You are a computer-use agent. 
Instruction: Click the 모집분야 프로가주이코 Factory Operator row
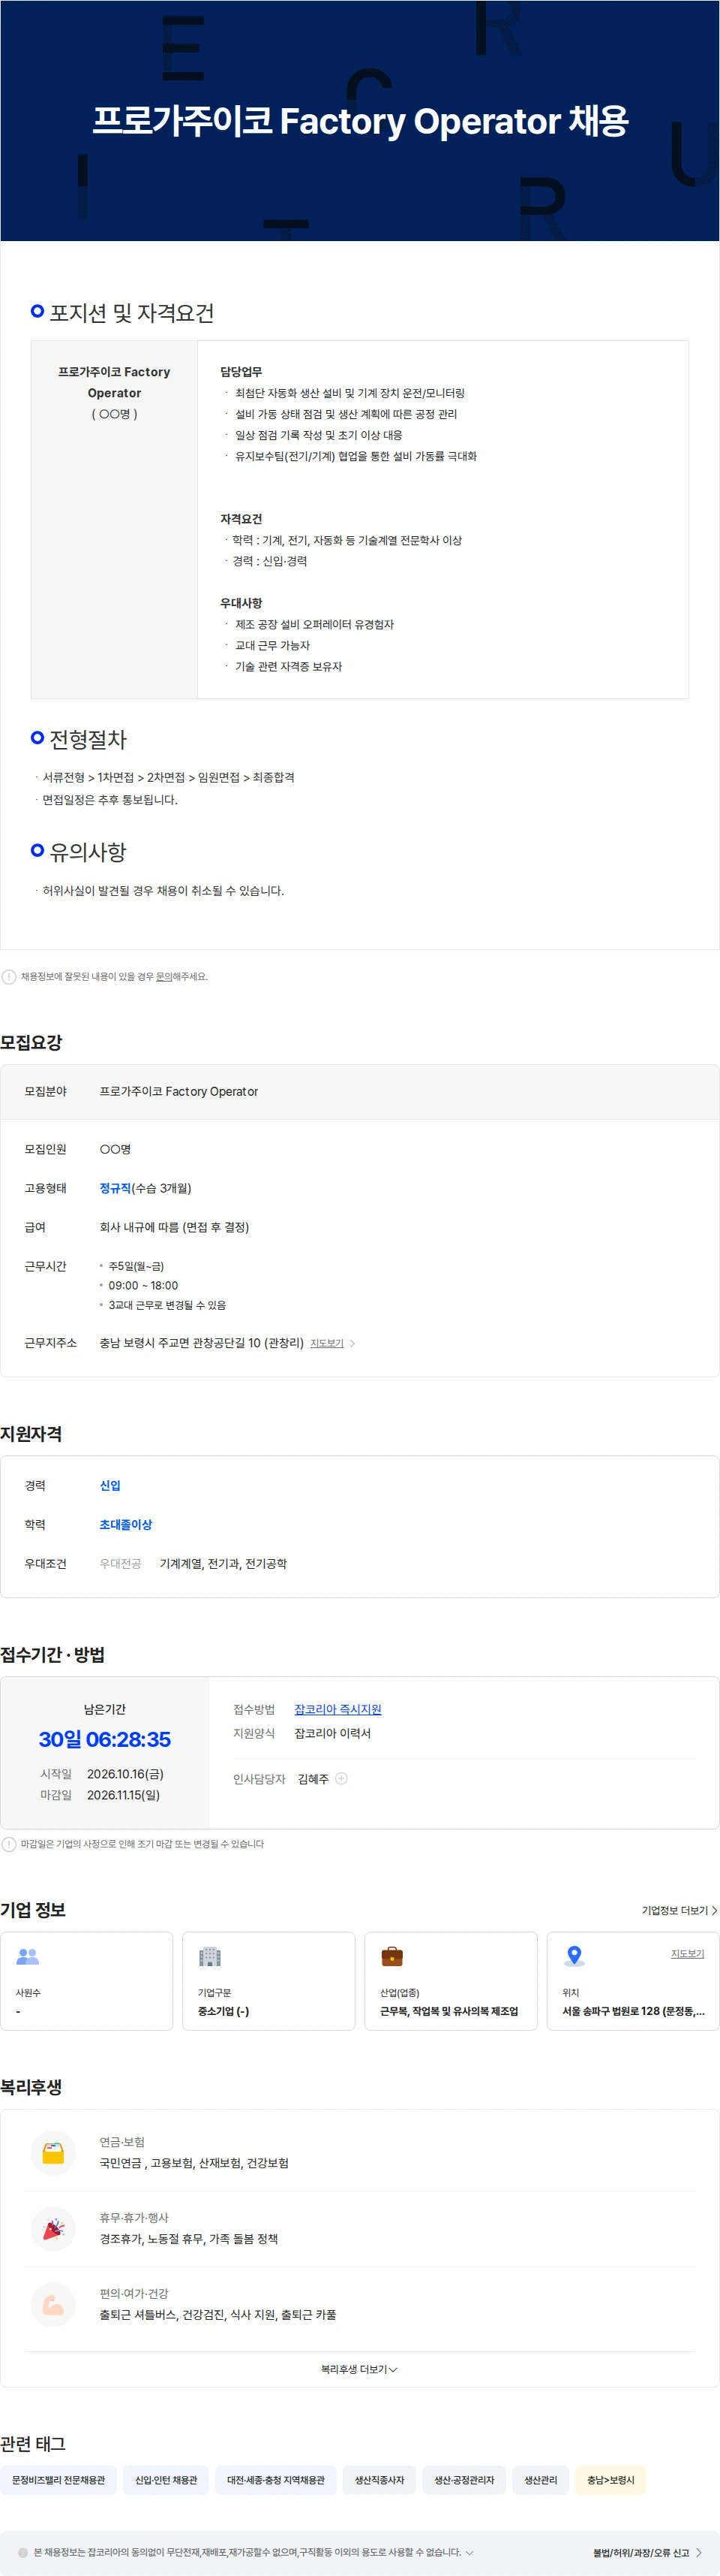click(359, 1092)
